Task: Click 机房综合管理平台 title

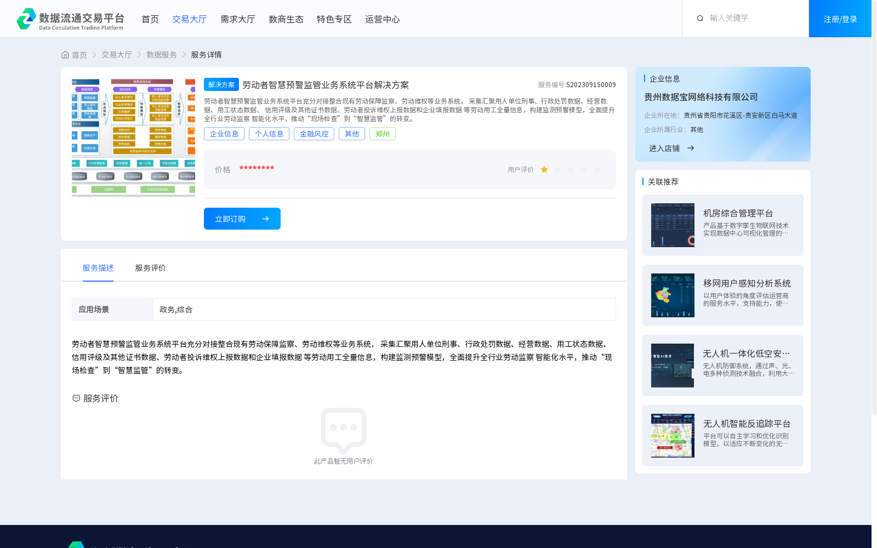Action: pos(738,213)
